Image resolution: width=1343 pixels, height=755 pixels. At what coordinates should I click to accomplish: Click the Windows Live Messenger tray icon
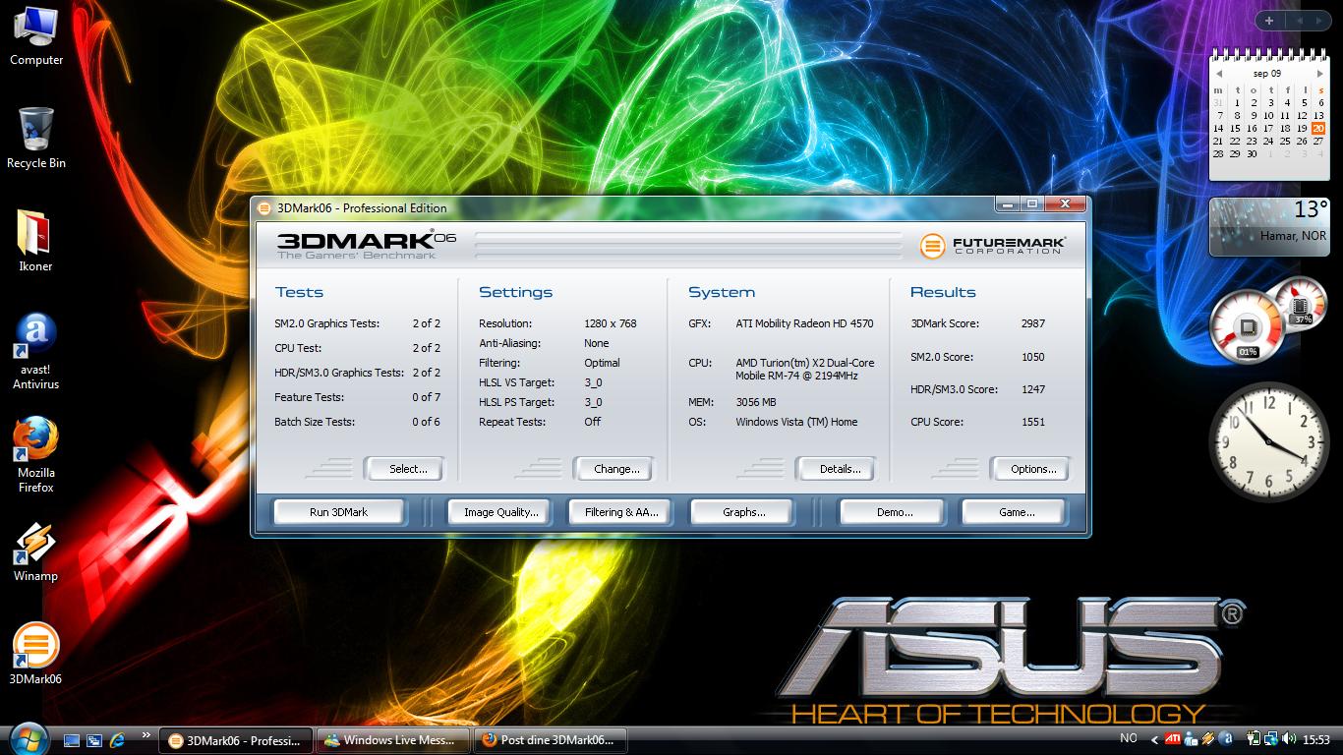[x=1190, y=738]
